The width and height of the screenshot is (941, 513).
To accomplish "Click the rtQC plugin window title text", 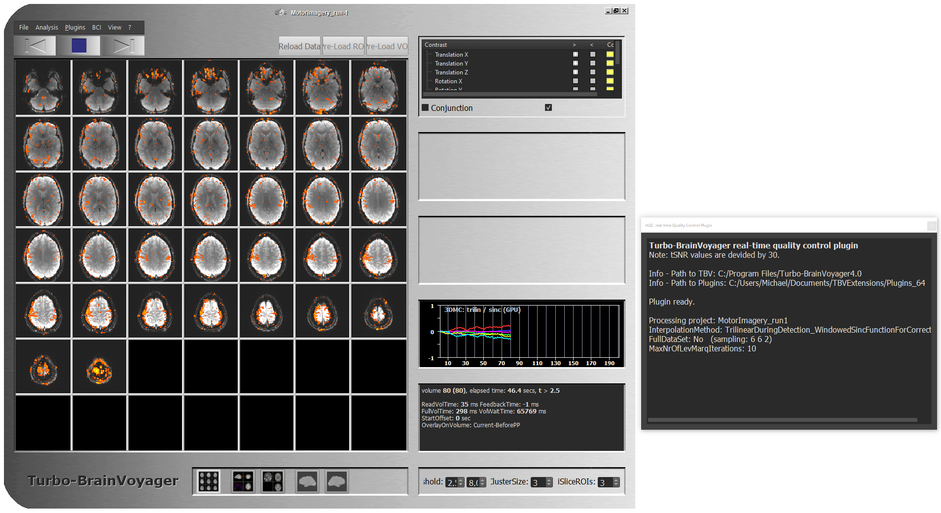I will point(678,225).
